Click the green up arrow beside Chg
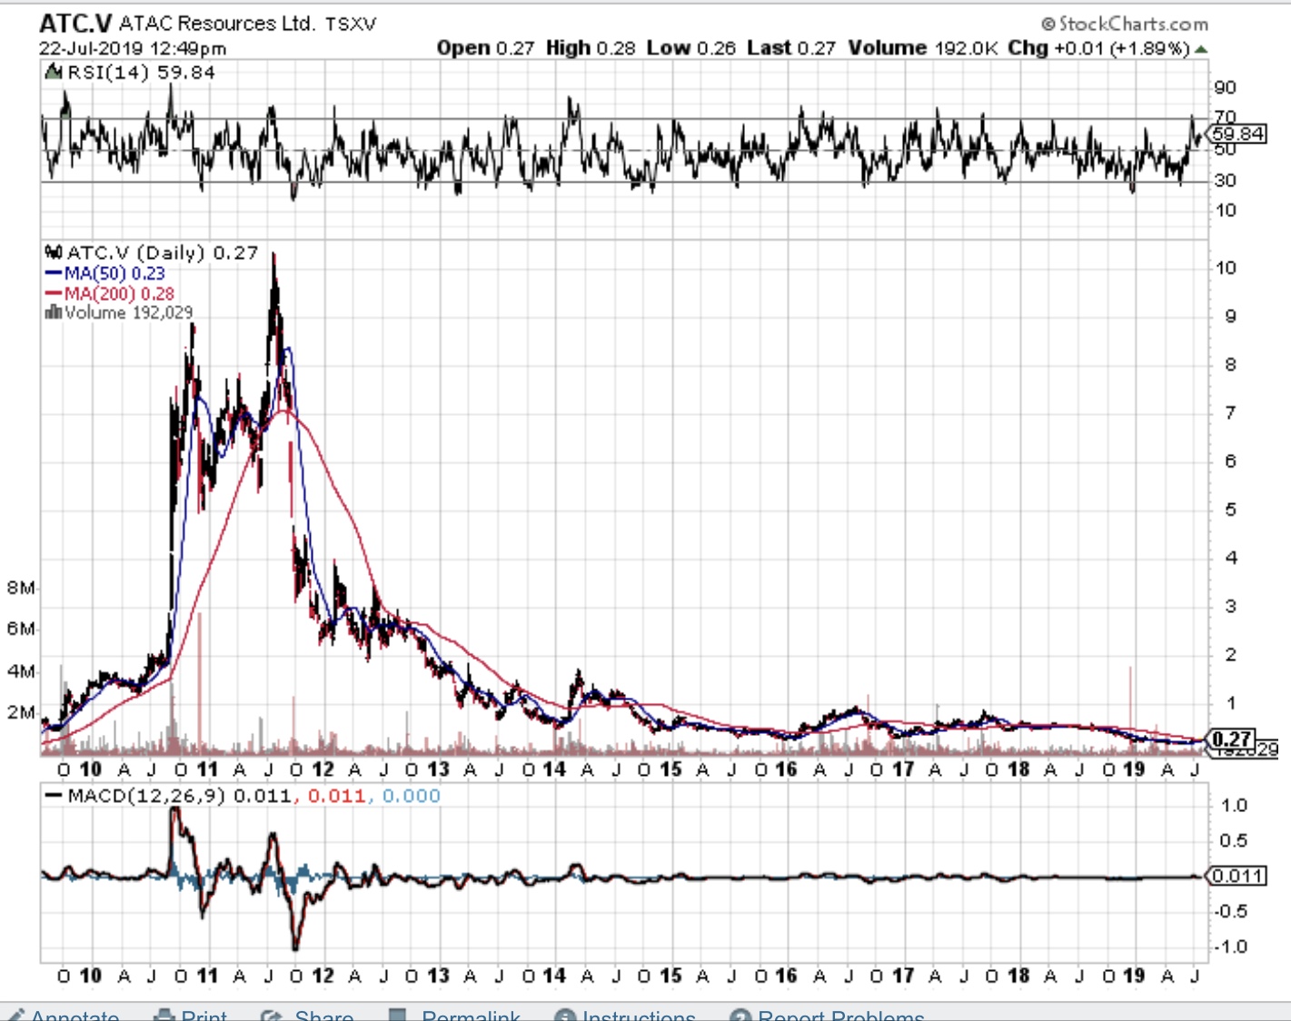The image size is (1291, 1021). point(1201,49)
